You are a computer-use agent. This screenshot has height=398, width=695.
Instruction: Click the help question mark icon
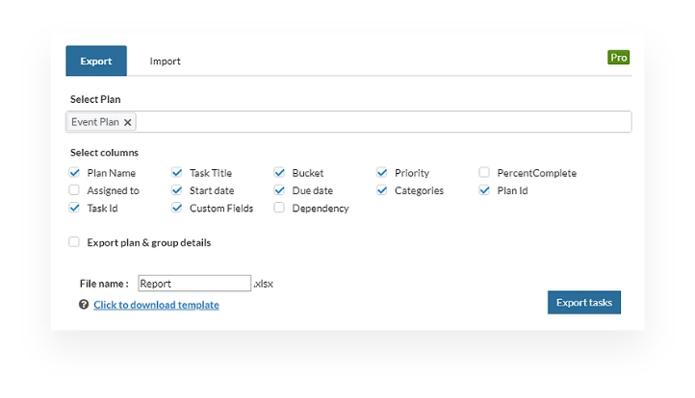tap(84, 304)
